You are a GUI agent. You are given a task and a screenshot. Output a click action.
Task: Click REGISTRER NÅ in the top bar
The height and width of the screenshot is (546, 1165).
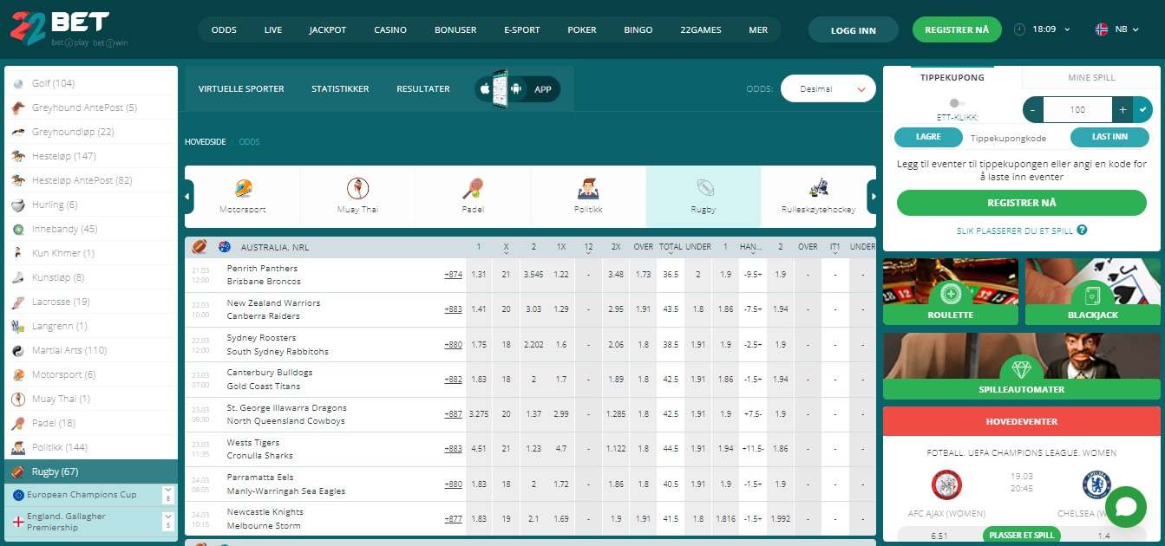pos(957,29)
